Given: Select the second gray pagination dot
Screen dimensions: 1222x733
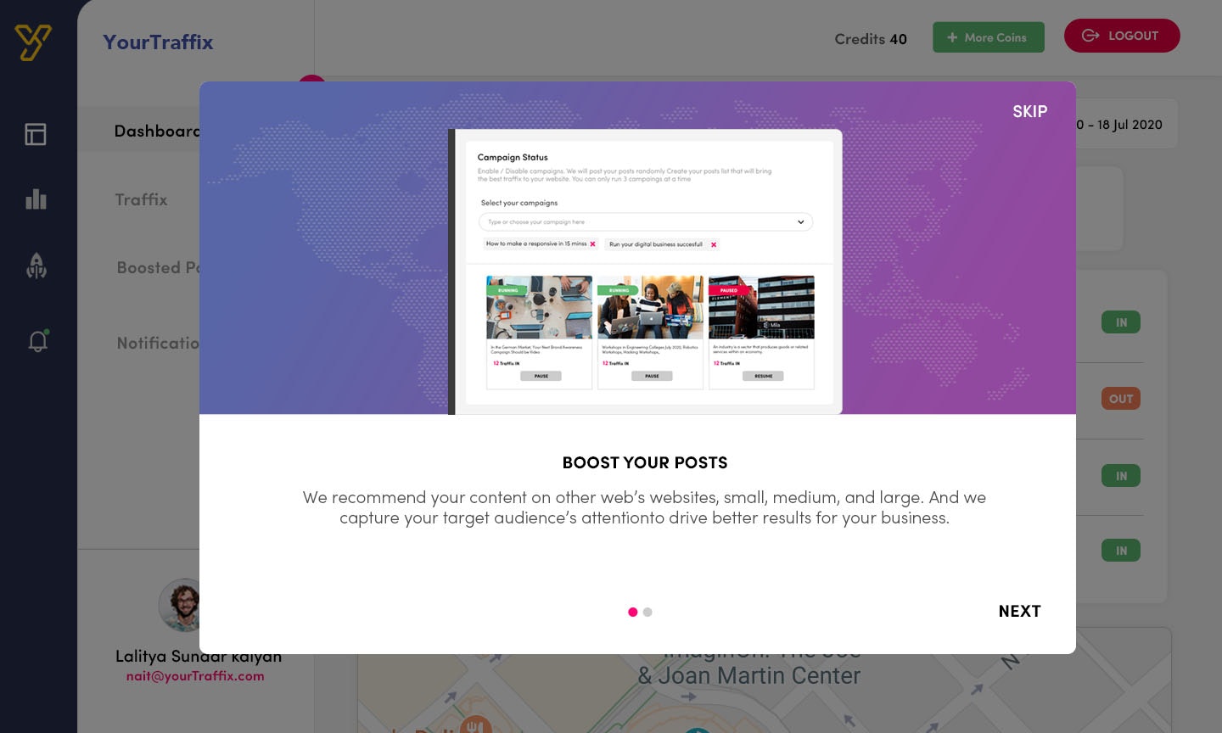Looking at the screenshot, I should (x=647, y=612).
